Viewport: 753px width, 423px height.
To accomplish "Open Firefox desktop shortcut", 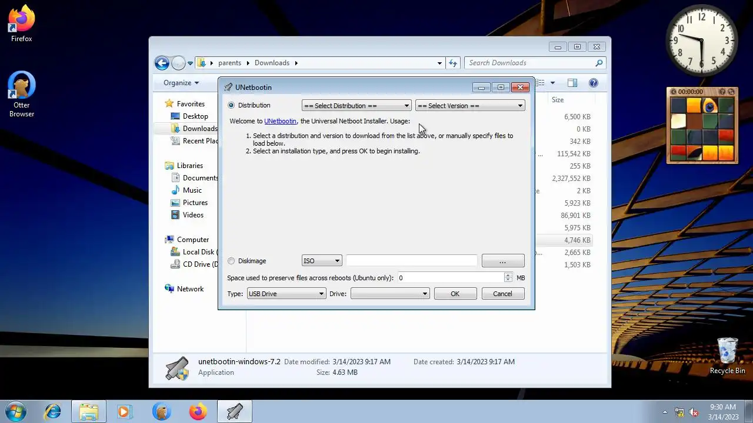I will click(x=22, y=25).
